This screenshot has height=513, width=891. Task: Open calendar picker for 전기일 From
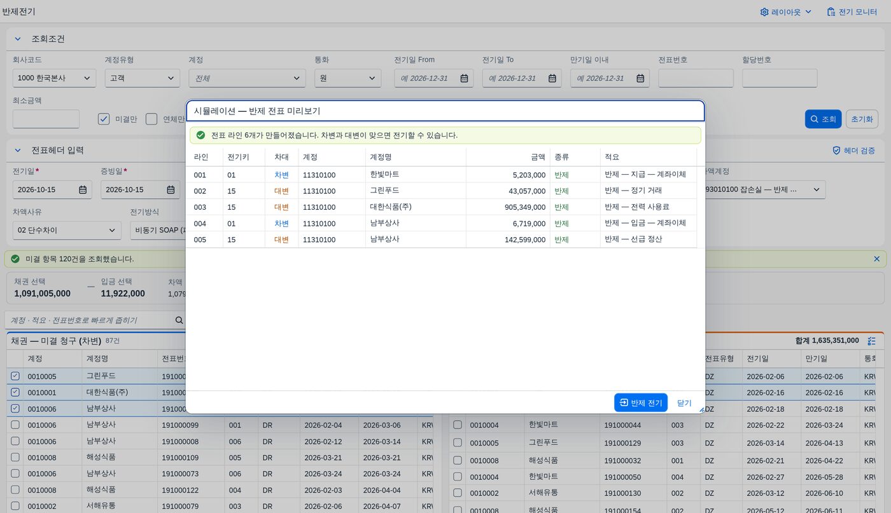pyautogui.click(x=464, y=78)
